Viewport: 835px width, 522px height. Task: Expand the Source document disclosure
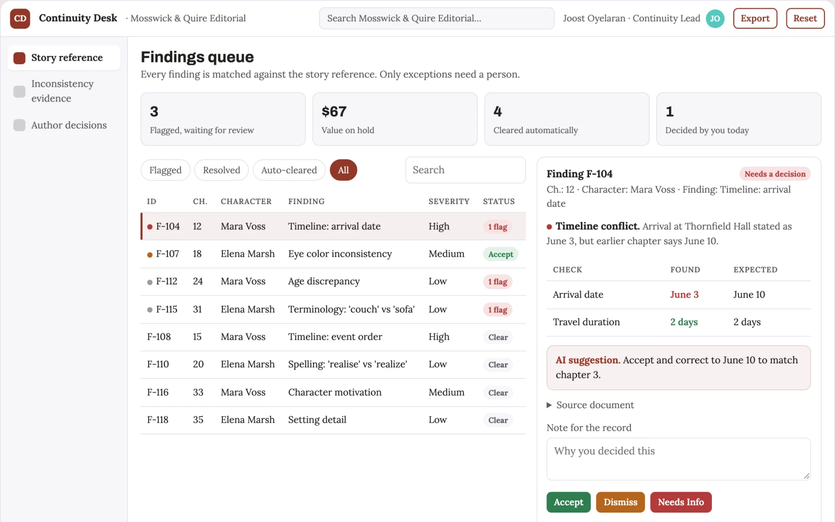click(590, 405)
